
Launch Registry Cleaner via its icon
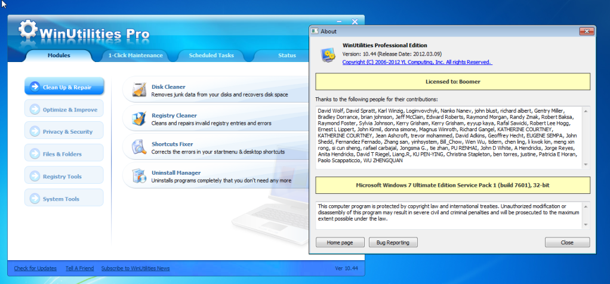[139, 119]
